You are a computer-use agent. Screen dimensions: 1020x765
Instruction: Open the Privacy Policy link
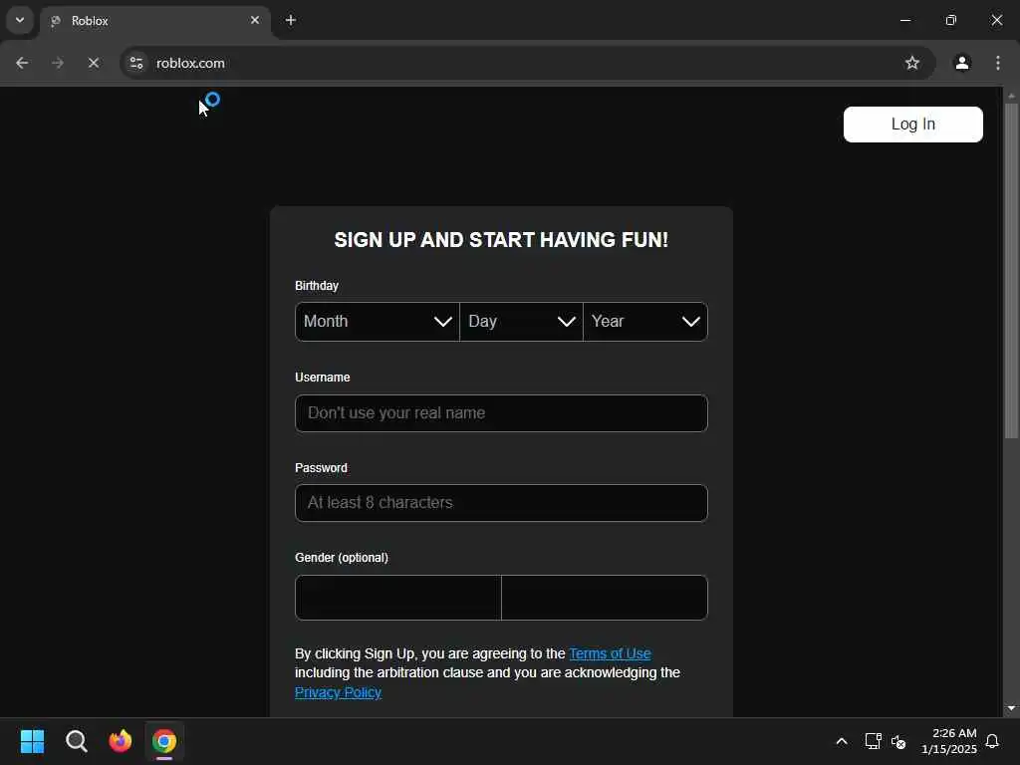pos(338,692)
